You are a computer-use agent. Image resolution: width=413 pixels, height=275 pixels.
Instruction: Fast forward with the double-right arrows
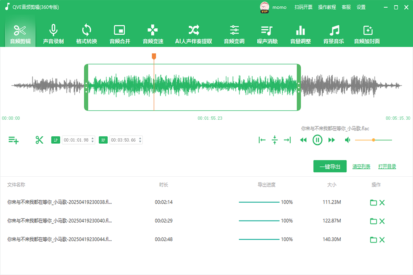[331, 140]
